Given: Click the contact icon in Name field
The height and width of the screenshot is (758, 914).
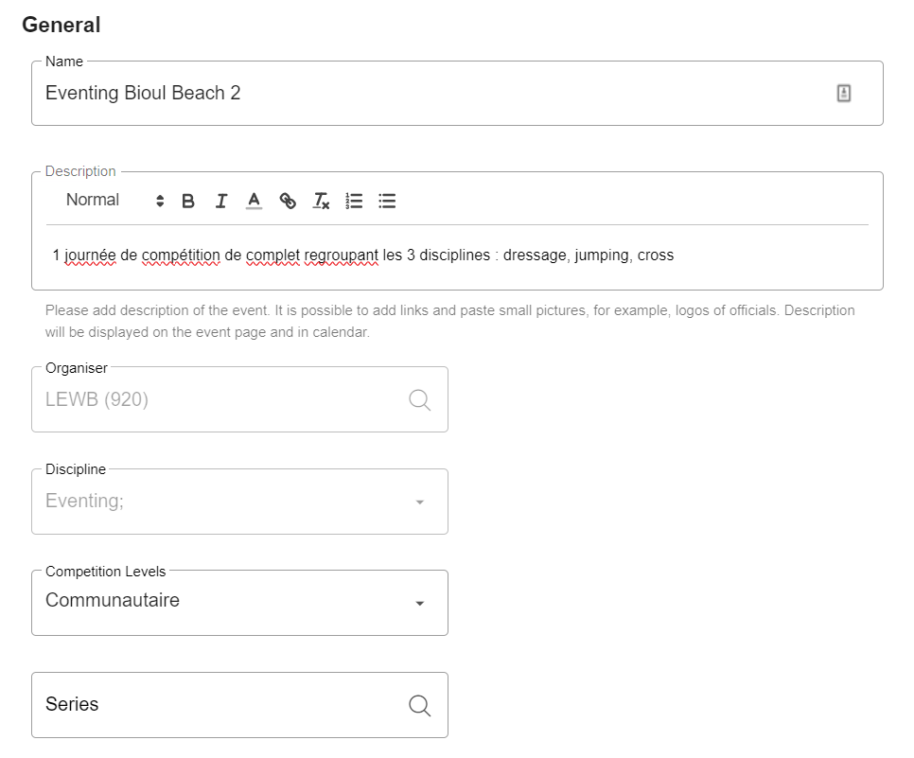Looking at the screenshot, I should coord(844,93).
